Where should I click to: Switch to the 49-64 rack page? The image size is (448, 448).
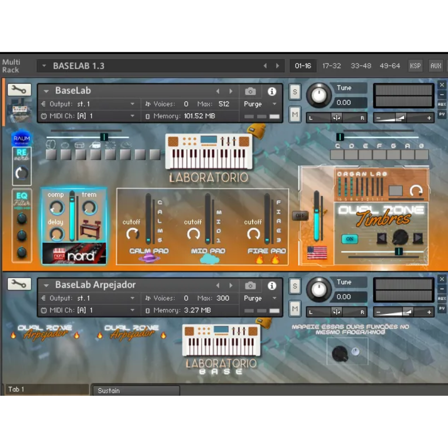click(390, 66)
